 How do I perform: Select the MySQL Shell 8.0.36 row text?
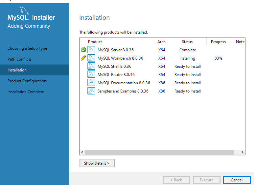[x=114, y=66]
